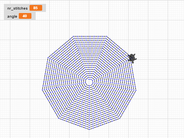Select the nr_stitches variable label
Image resolution: width=184 pixels, height=138 pixels.
click(18, 8)
